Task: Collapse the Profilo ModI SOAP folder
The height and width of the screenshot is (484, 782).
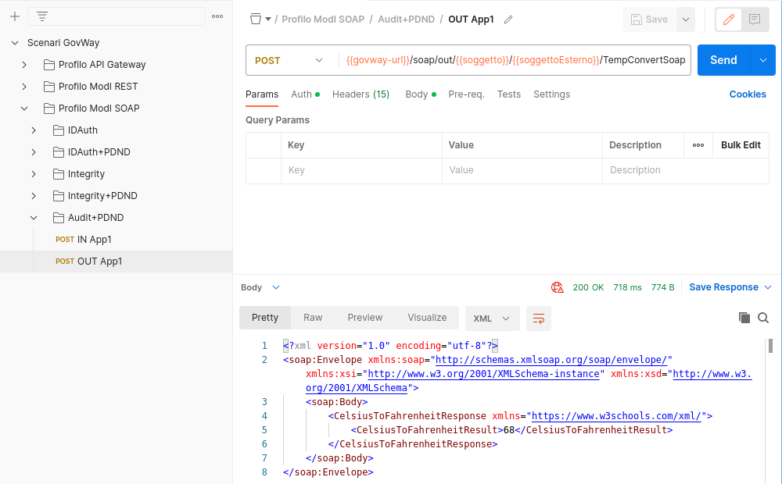Action: click(x=24, y=109)
